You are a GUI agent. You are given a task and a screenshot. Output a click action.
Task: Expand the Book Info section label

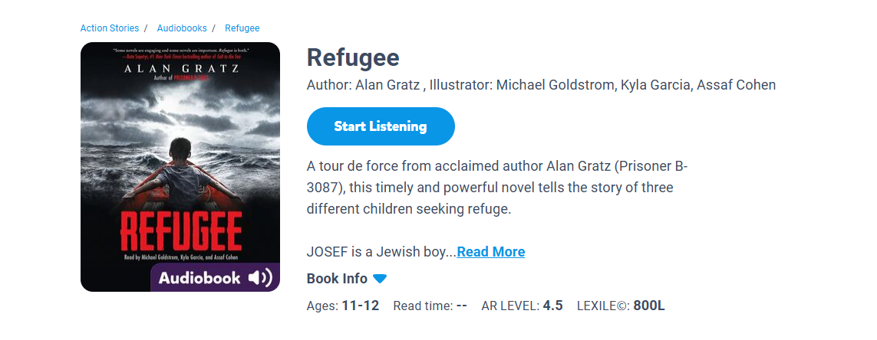tap(337, 279)
